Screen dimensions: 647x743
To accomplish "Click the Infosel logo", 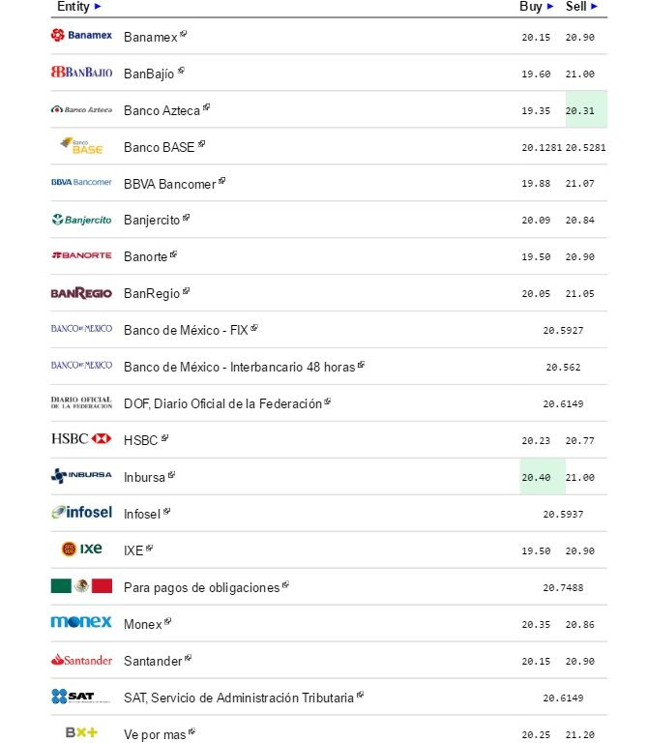I will click(x=81, y=513).
